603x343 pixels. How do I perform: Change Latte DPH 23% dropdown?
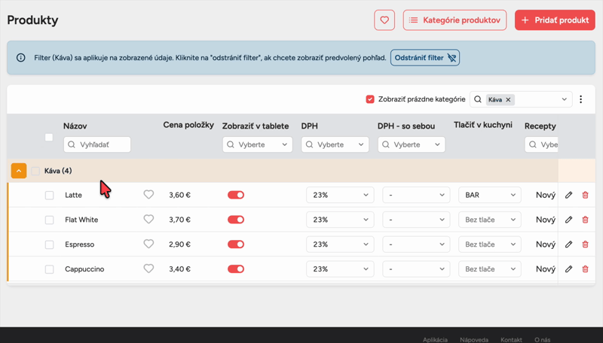pos(340,195)
